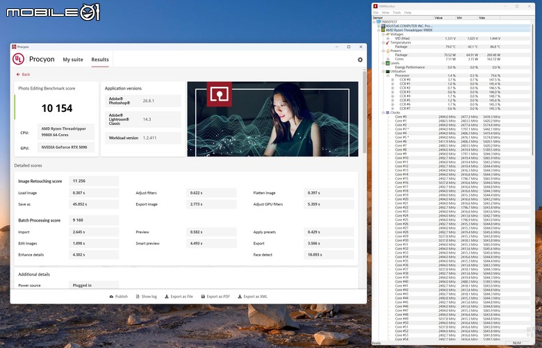
Task: Click Image Retouching score value "11 256"
Action: pyautogui.click(x=94, y=181)
